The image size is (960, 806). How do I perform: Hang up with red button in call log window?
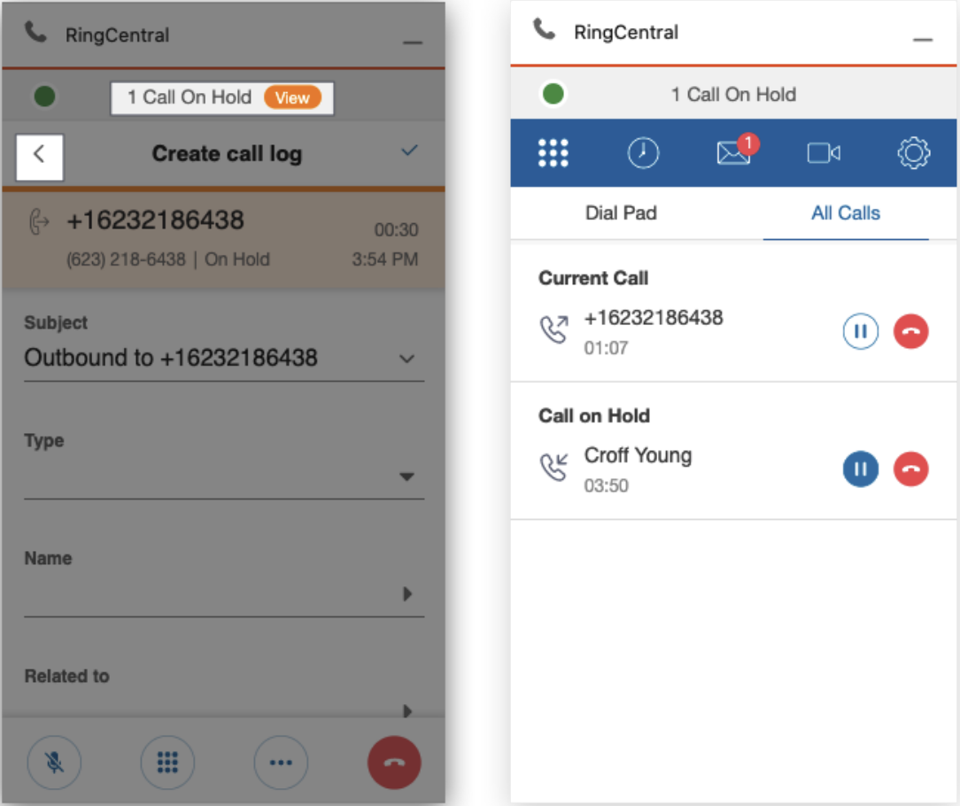[394, 763]
